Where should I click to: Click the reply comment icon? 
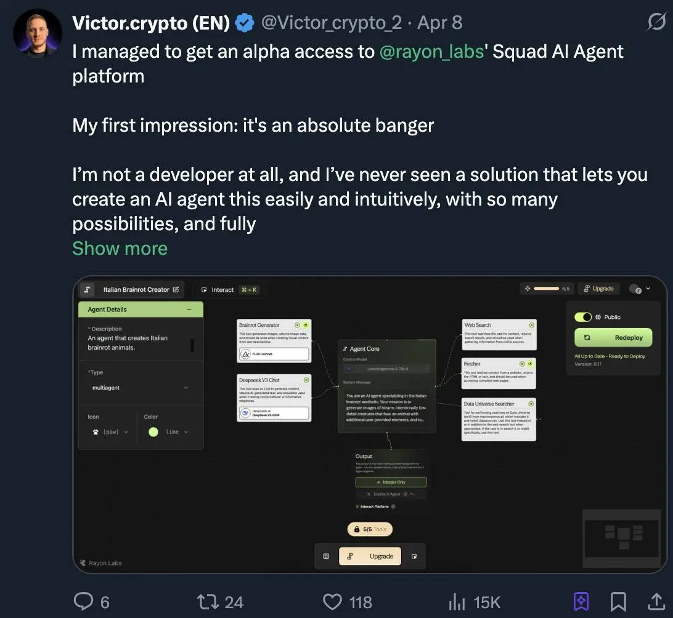pyautogui.click(x=84, y=601)
